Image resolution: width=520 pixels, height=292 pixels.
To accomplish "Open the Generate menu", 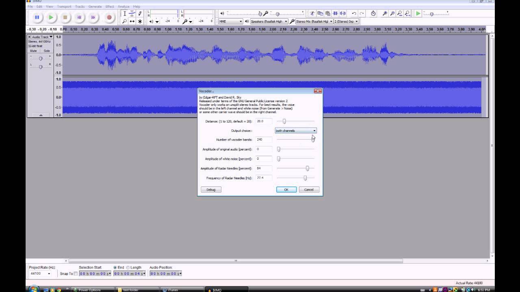I will click(x=95, y=6).
